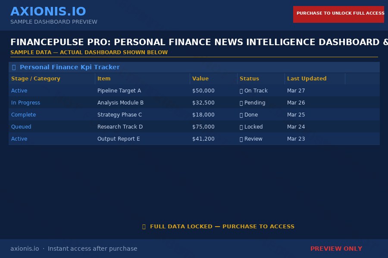Click the Stage / Category column header

(x=35, y=79)
